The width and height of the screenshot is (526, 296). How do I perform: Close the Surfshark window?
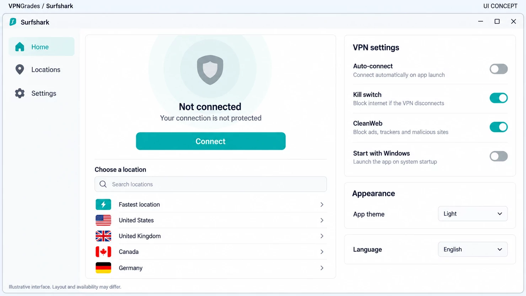514,21
